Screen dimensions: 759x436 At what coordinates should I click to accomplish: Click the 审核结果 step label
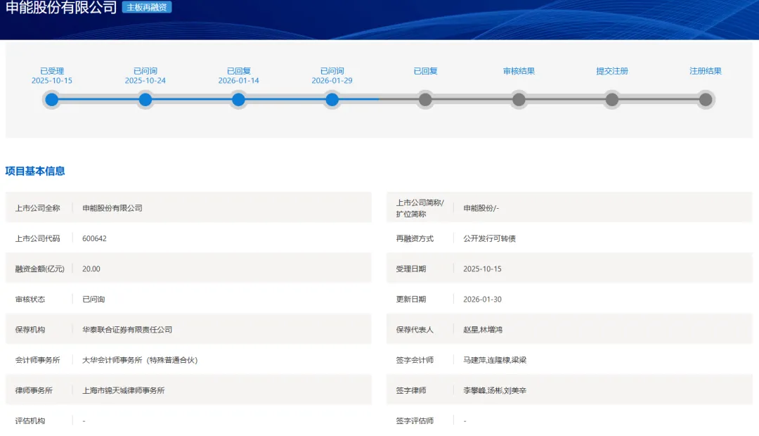pos(519,71)
